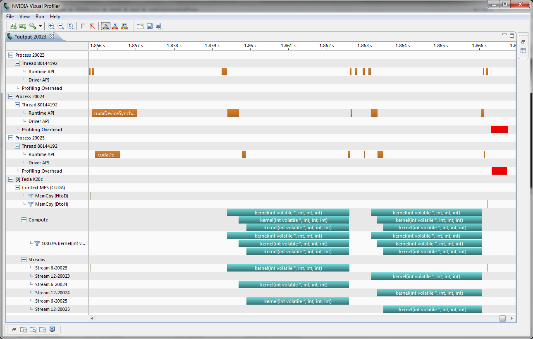Maximize the timeline view using its small maximize icon
Screen dimensions: 533x339
click(511, 36)
